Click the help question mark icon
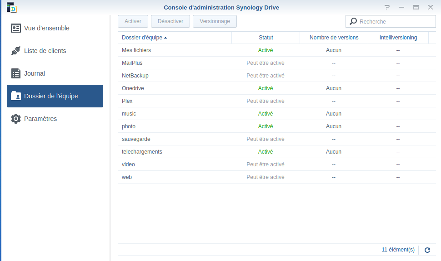441x261 pixels. [x=387, y=7]
